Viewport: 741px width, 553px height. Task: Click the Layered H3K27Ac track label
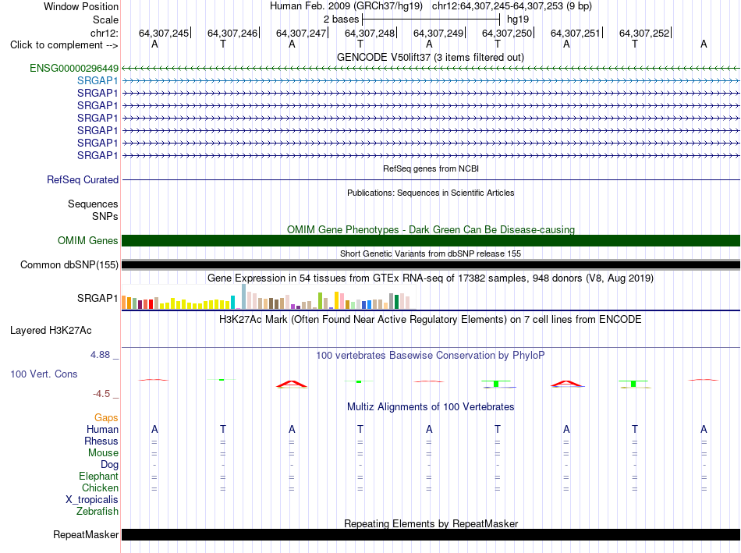(51, 331)
